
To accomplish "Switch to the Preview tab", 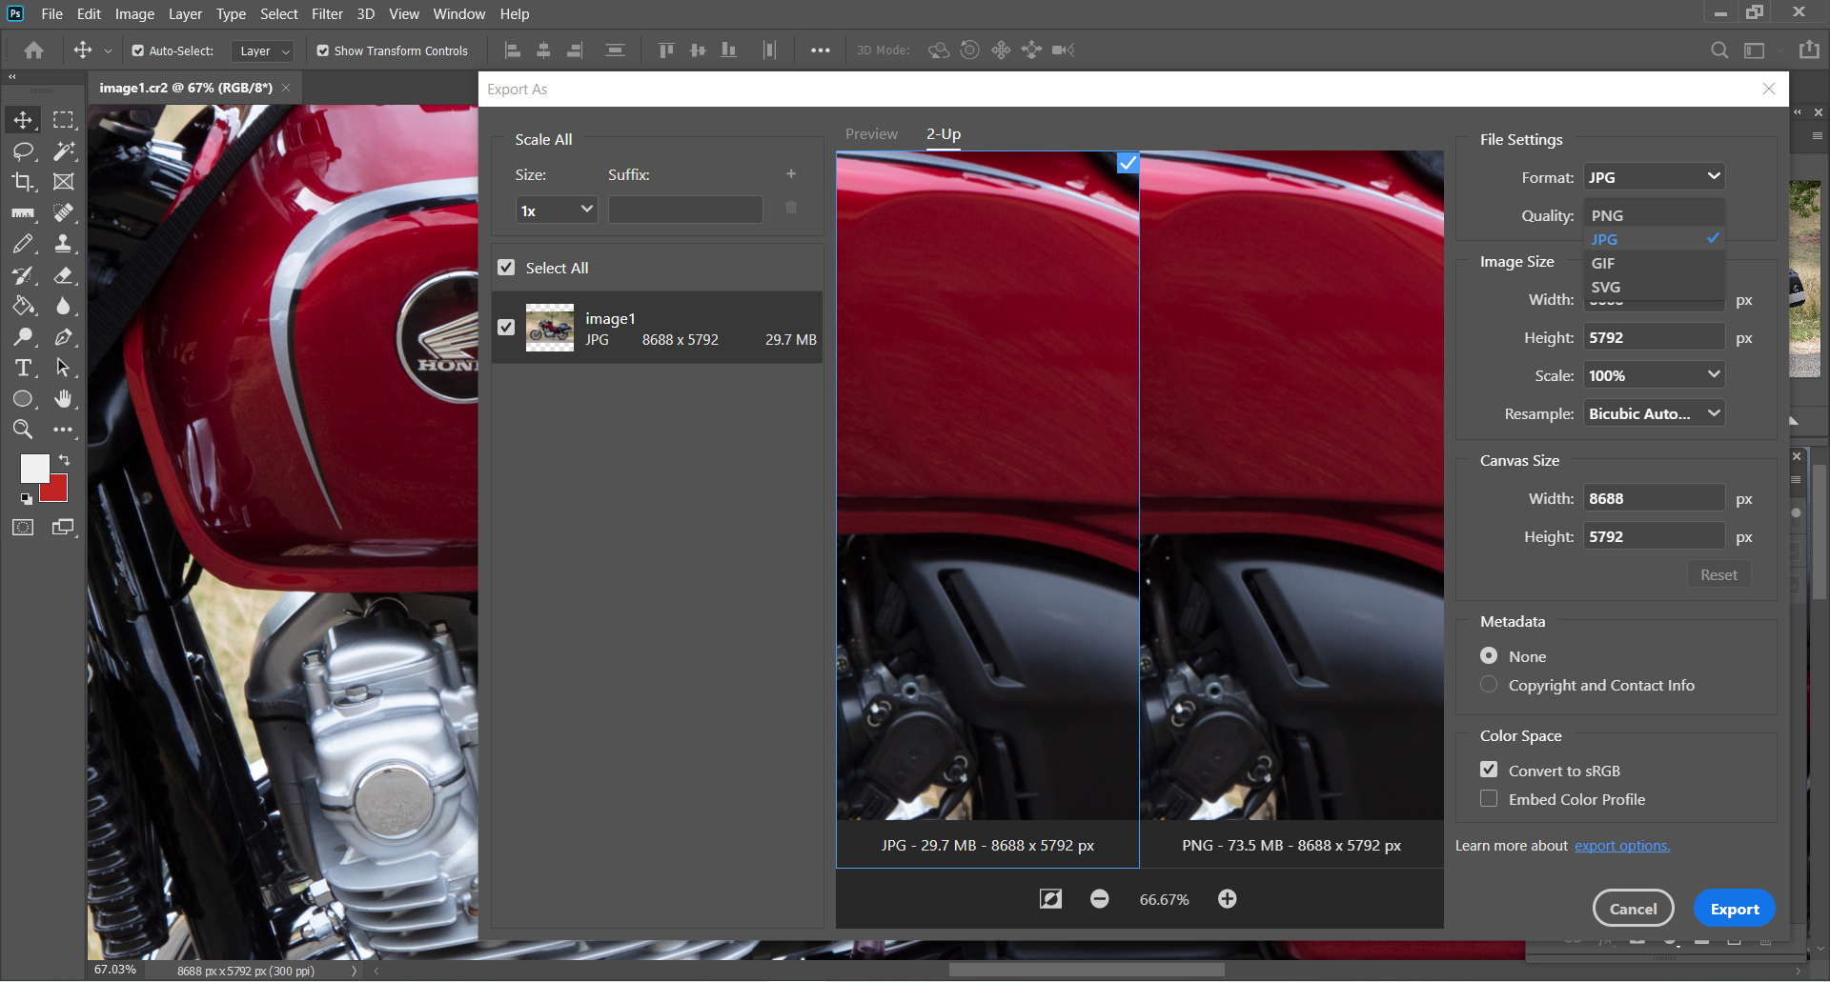I will point(871,134).
